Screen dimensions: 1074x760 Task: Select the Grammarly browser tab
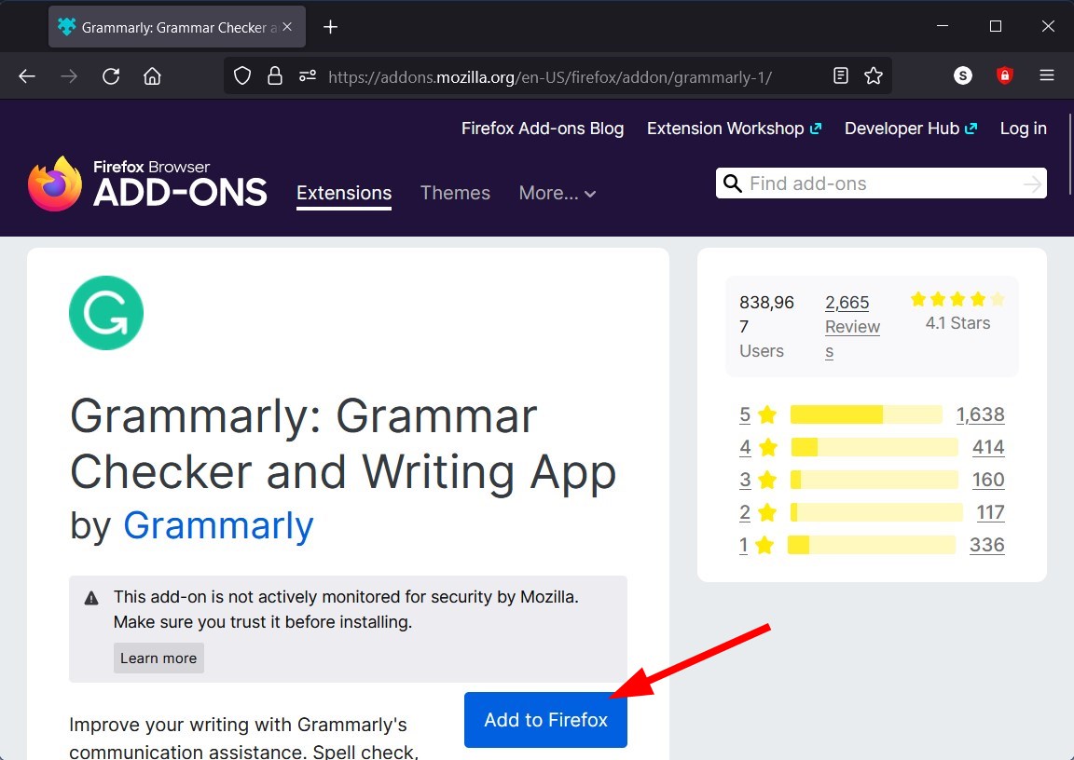[177, 27]
